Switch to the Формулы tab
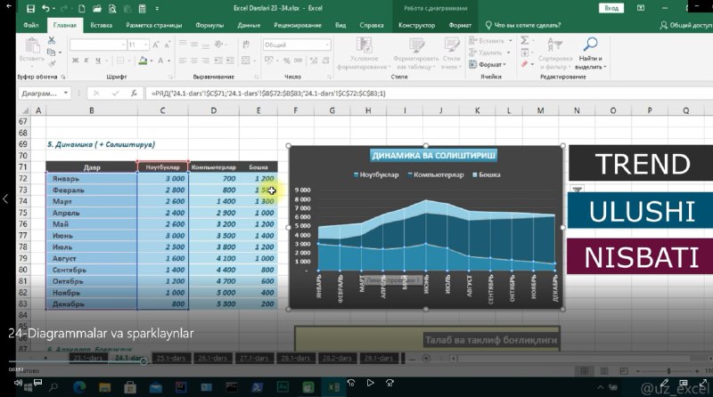 [209, 25]
